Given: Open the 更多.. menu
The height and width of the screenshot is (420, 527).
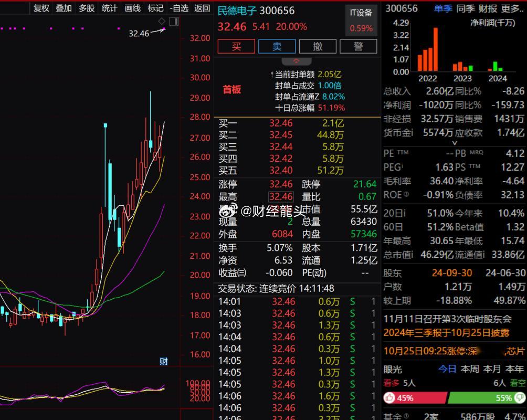Looking at the screenshot, I should click(512, 9).
